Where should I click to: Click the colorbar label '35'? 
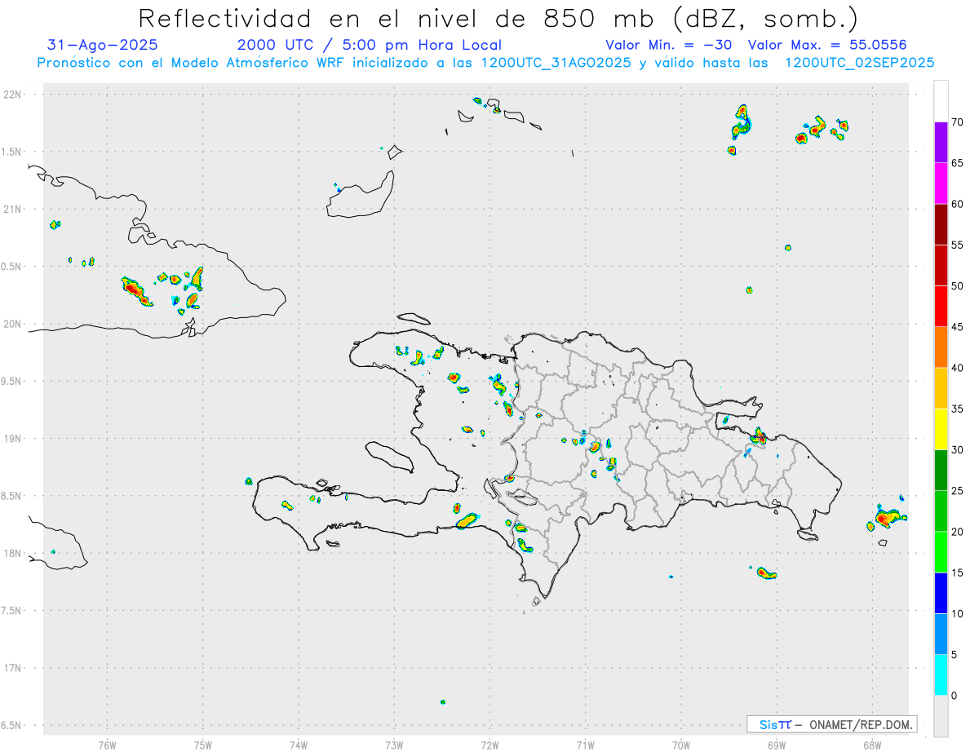point(958,409)
